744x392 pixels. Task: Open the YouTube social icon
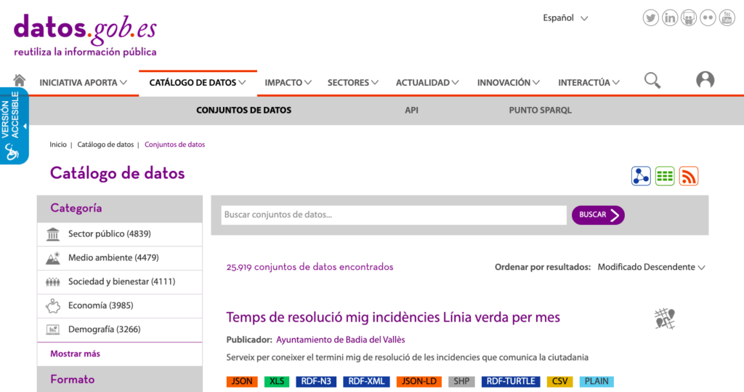click(727, 18)
